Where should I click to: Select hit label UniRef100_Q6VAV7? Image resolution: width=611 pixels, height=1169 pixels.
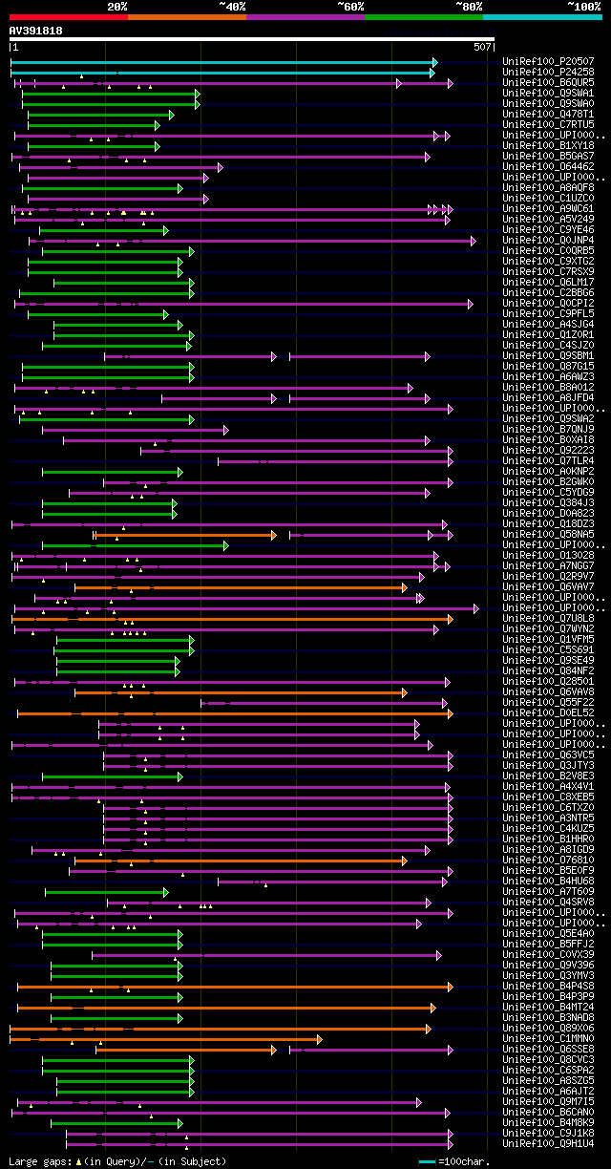[x=548, y=586]
